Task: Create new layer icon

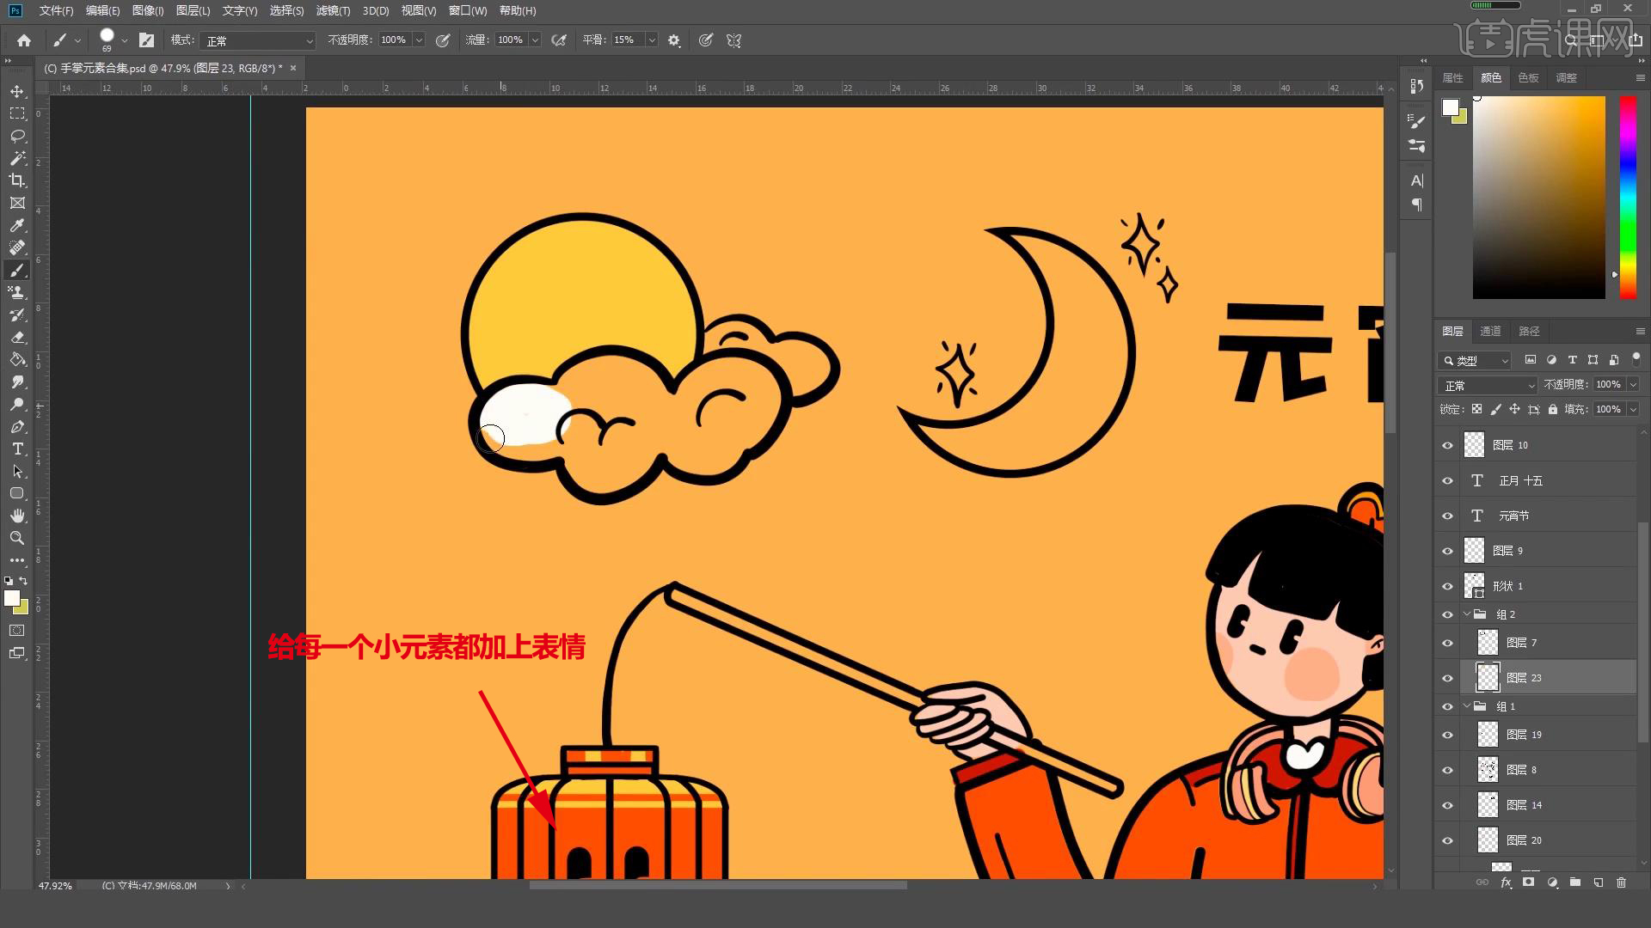Action: (x=1599, y=882)
